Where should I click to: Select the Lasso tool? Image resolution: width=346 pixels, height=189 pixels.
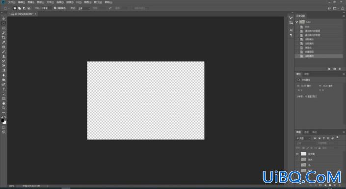click(x=3, y=28)
